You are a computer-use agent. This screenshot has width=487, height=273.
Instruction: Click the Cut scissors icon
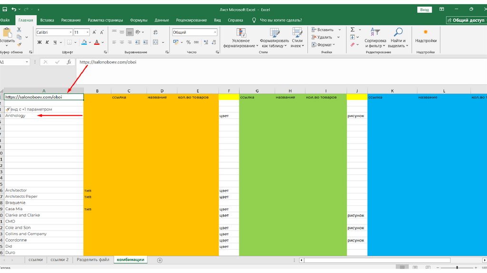[19, 29]
